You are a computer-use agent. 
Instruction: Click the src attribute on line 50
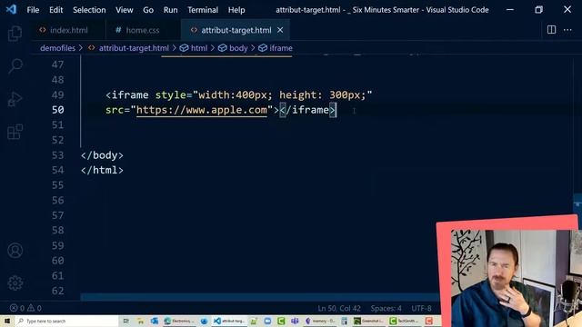[115, 110]
